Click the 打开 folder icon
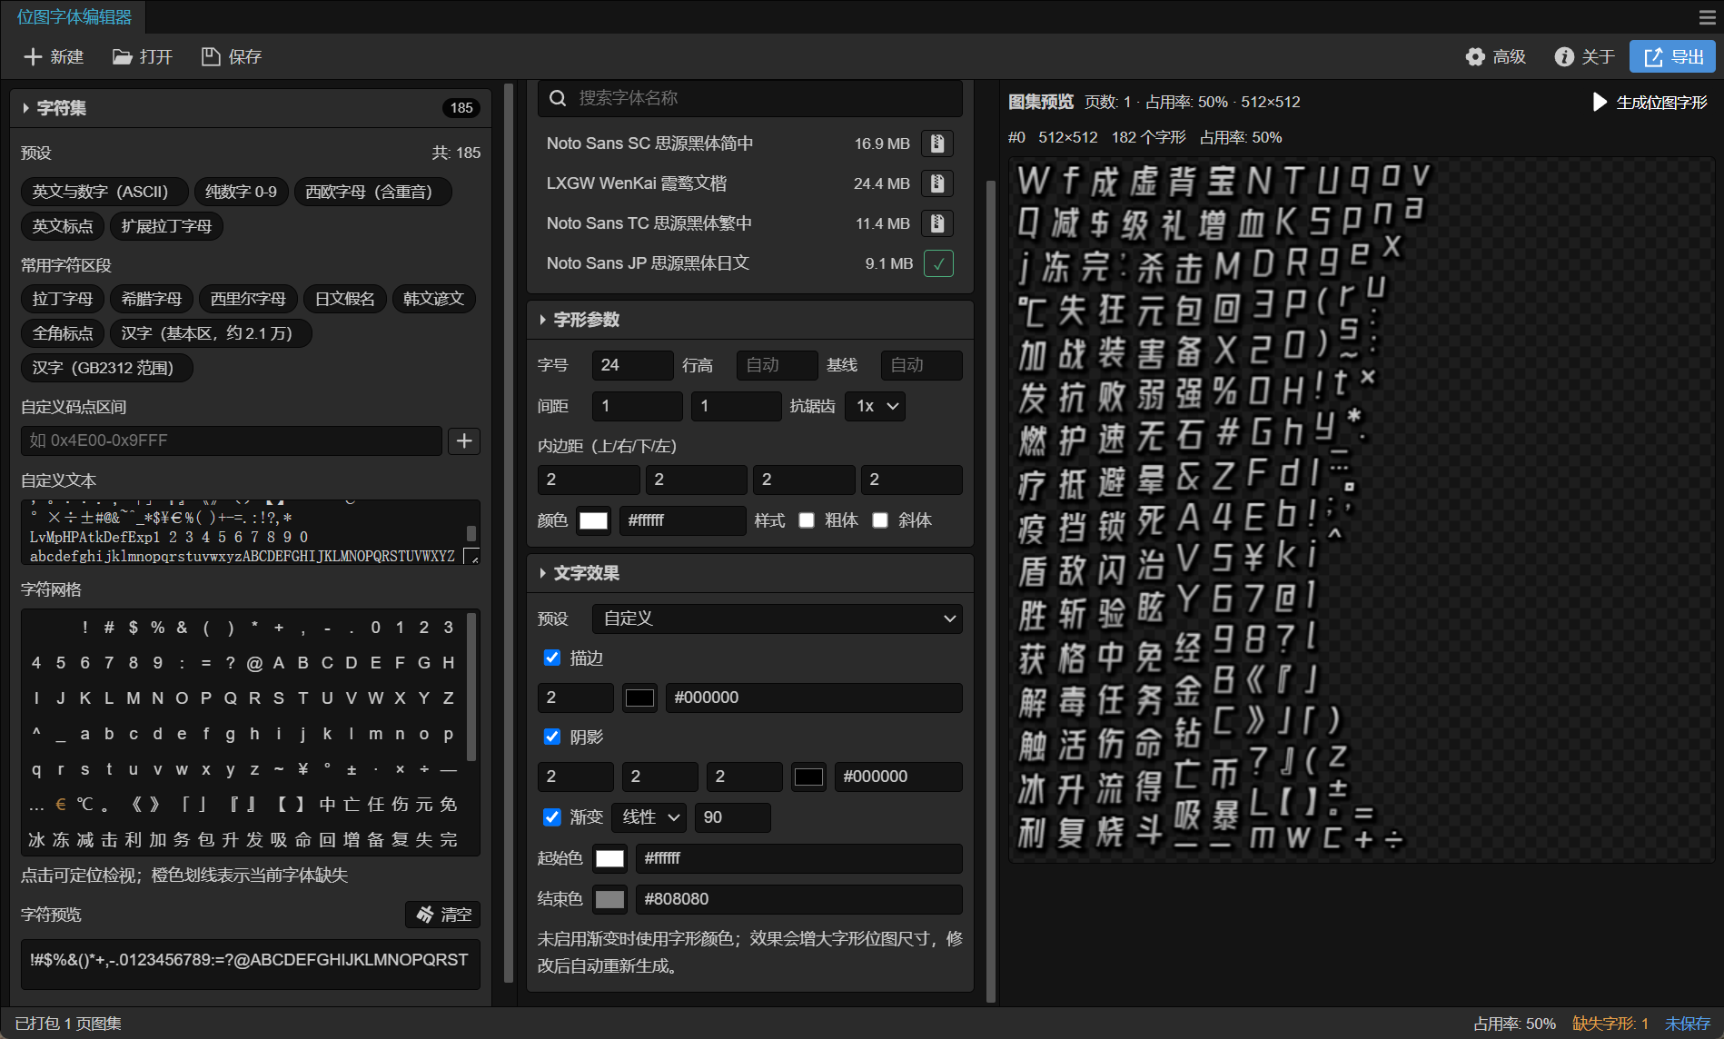This screenshot has width=1724, height=1039. click(122, 57)
